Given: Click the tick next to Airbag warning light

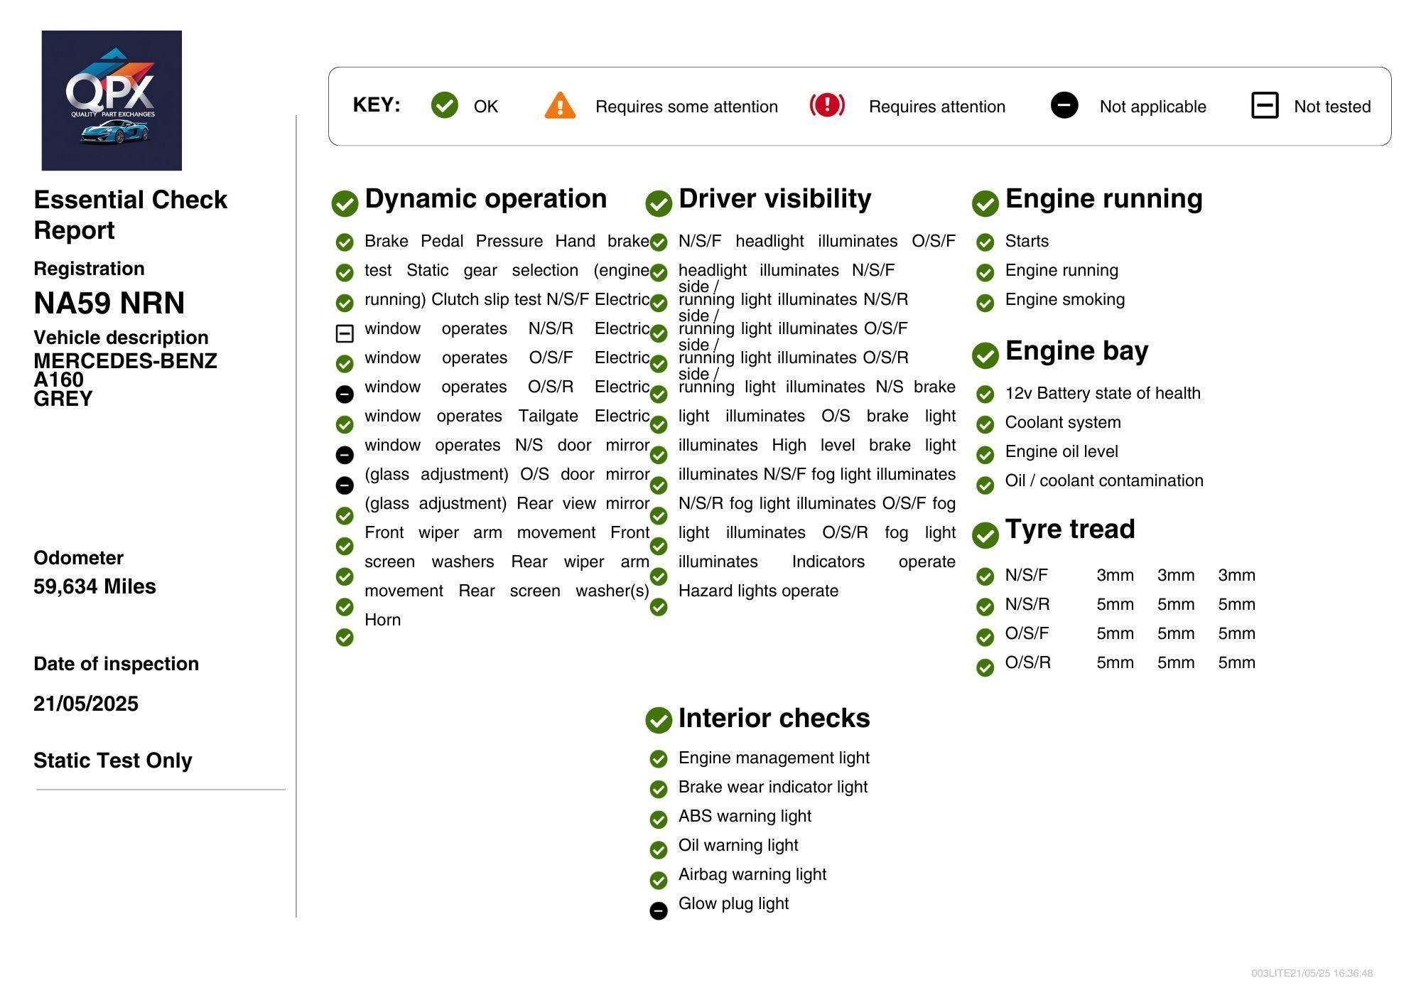Looking at the screenshot, I should [x=659, y=881].
